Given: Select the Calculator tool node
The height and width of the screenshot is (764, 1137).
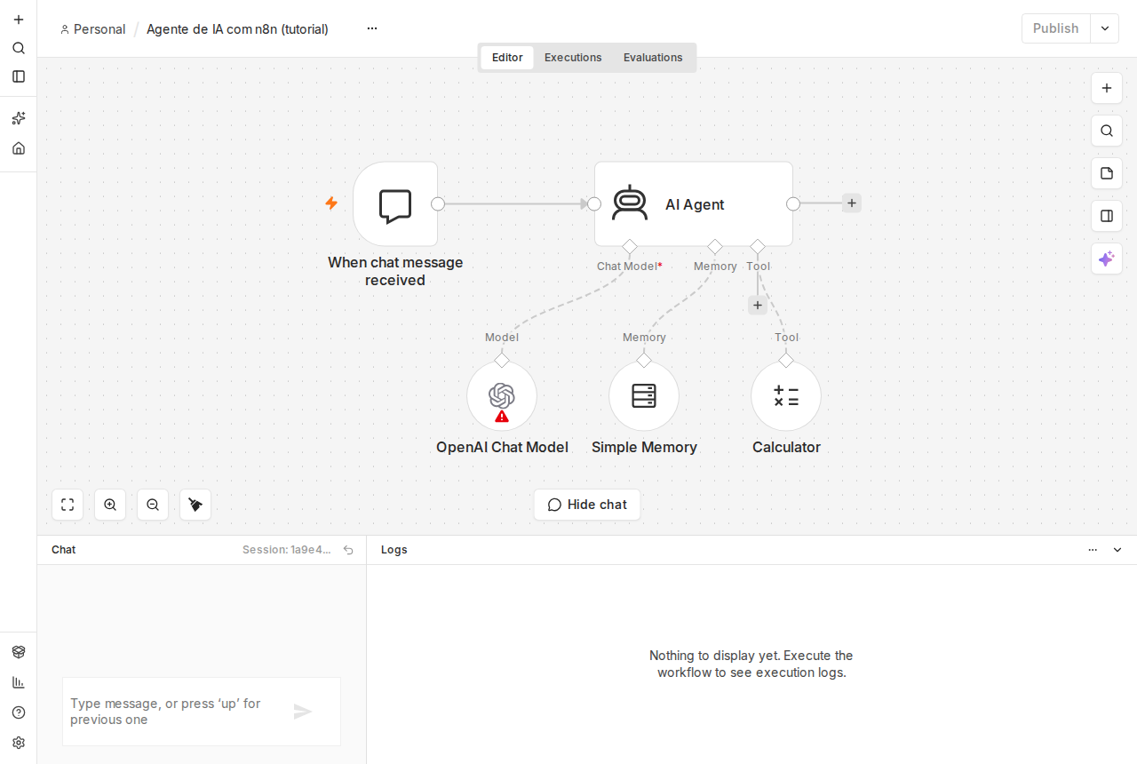Looking at the screenshot, I should pyautogui.click(x=786, y=396).
